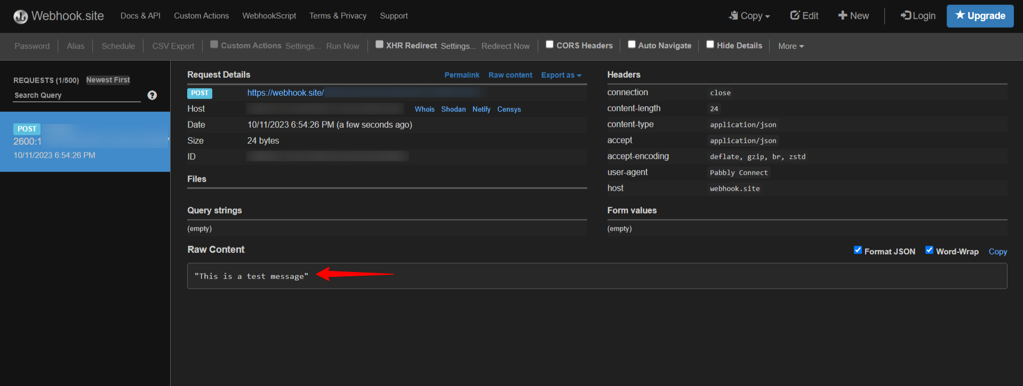Click the Login link
This screenshot has width=1023, height=386.
[918, 16]
